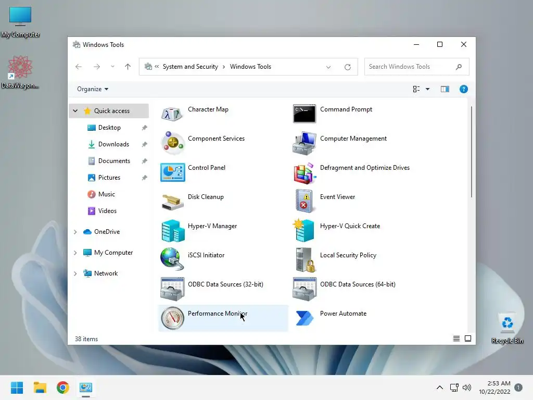Open File Explorer from the taskbar

pyautogui.click(x=40, y=387)
